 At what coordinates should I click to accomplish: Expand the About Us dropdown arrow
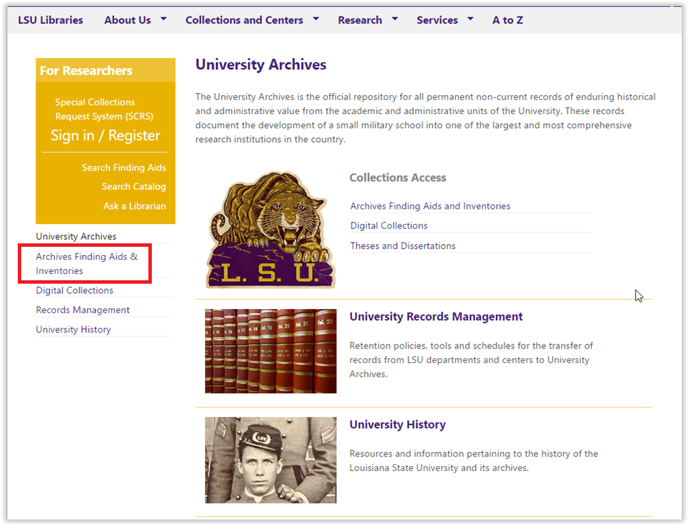(x=163, y=19)
